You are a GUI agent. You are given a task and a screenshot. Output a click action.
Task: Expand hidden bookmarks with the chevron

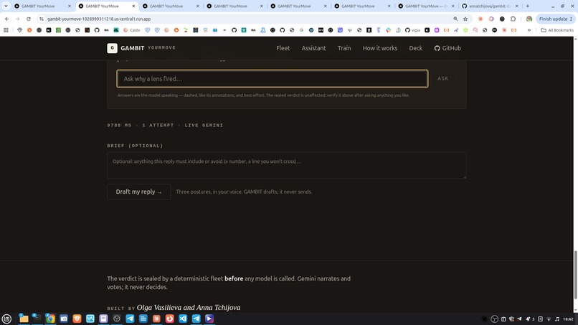[x=529, y=30]
